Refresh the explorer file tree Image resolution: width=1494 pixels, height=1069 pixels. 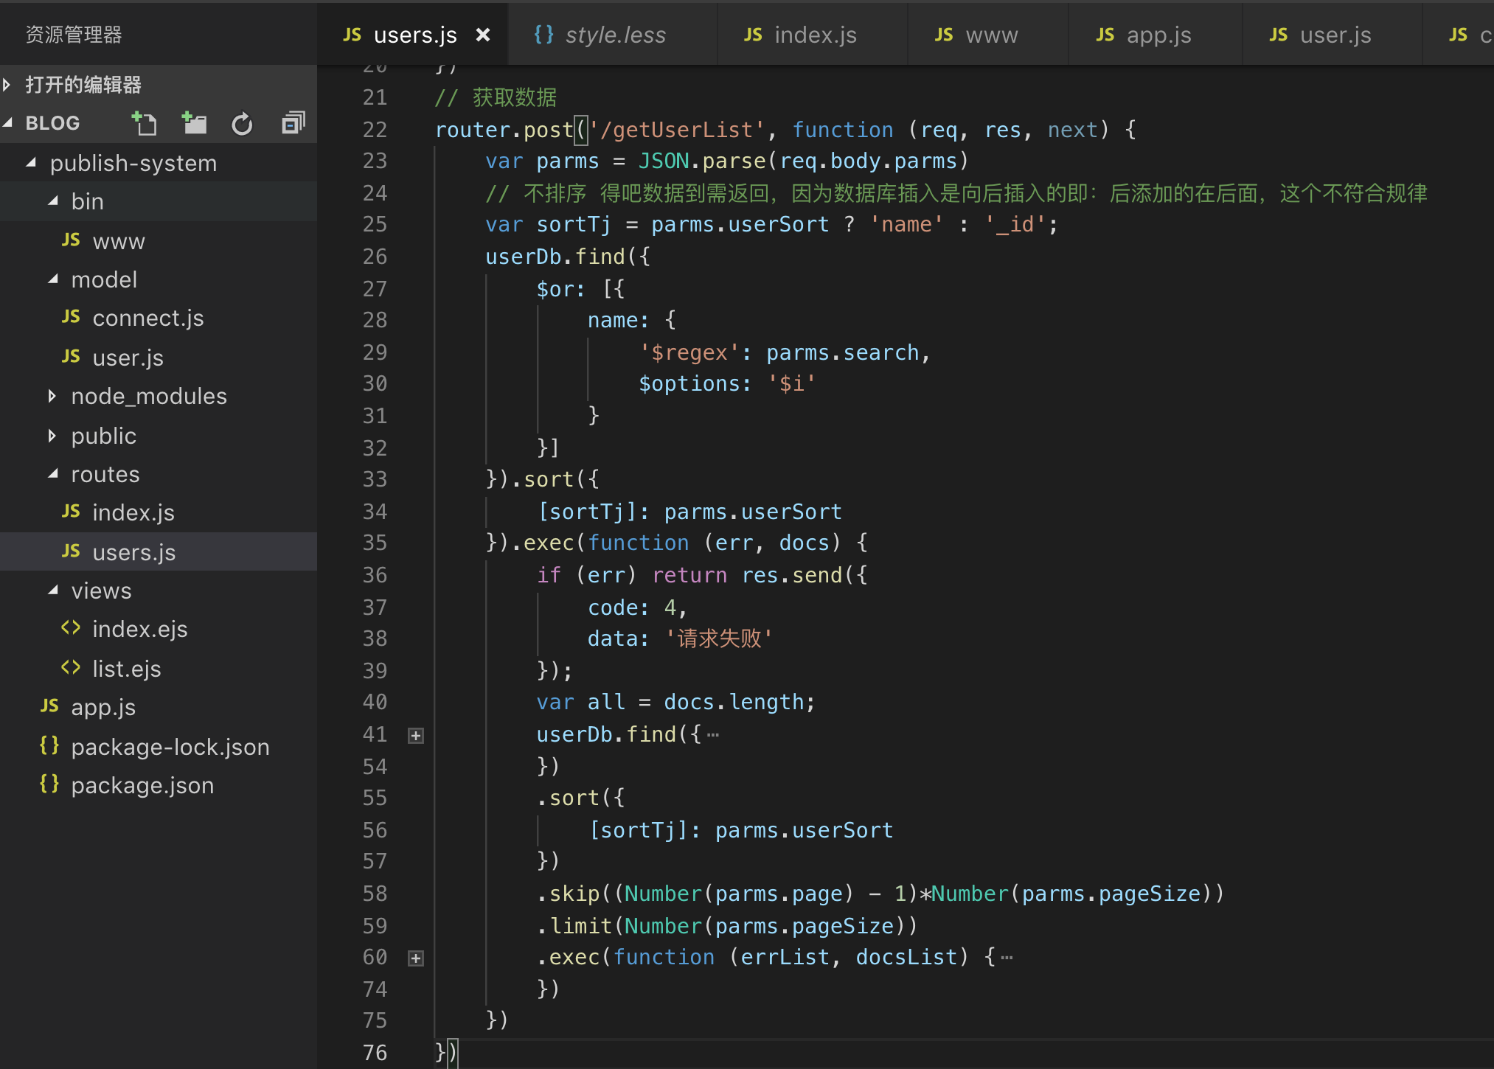pyautogui.click(x=242, y=123)
